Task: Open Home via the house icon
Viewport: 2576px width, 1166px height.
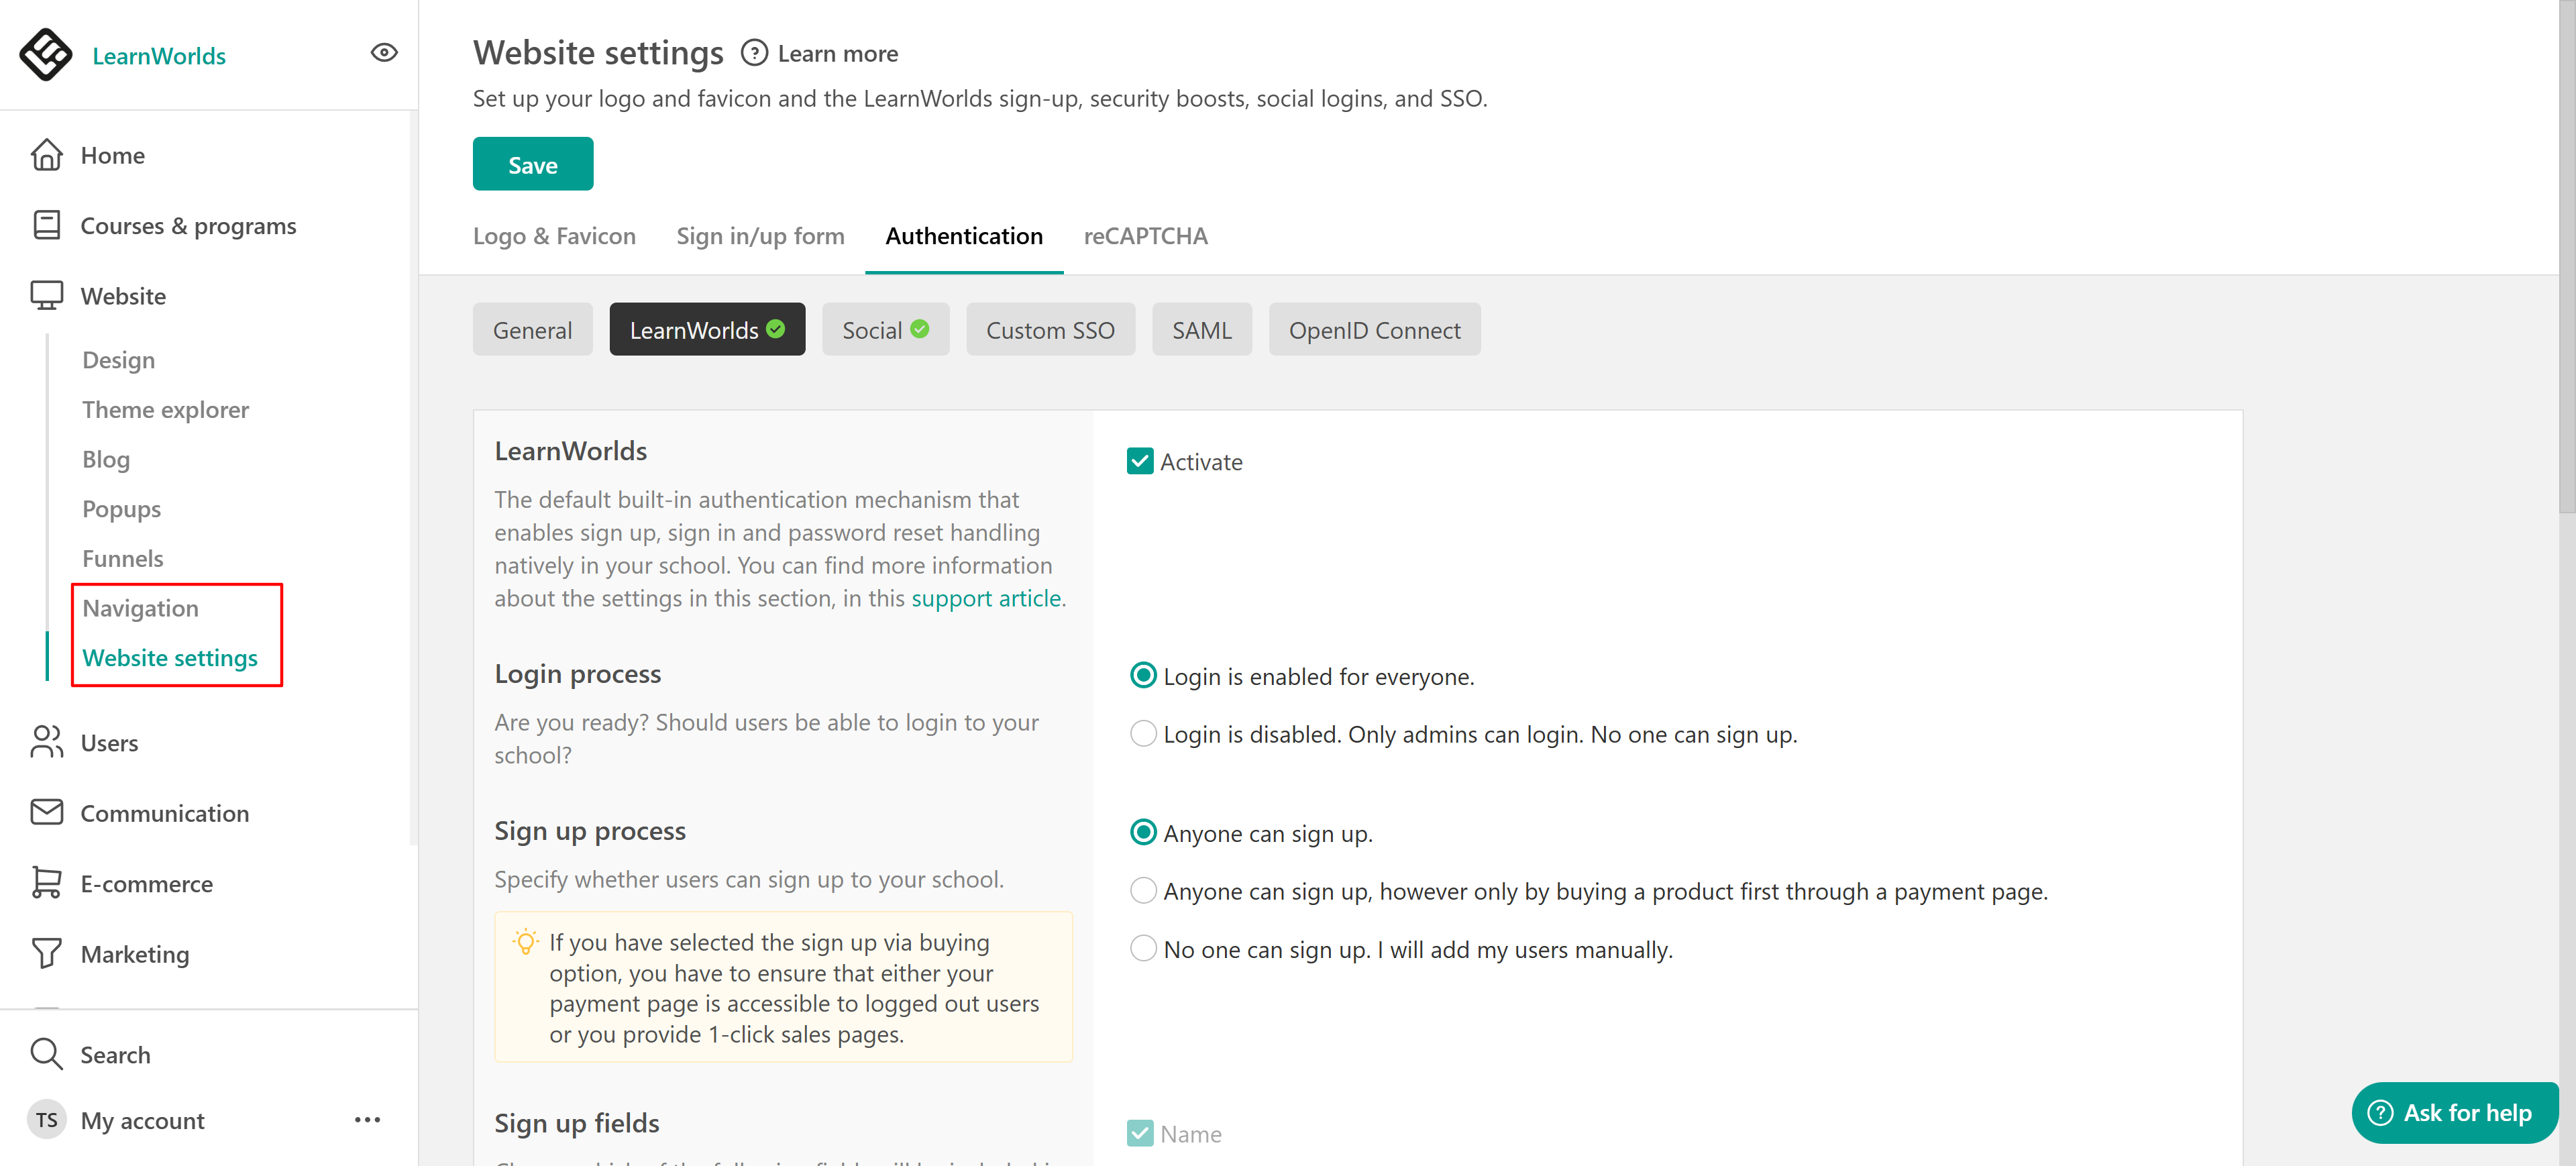Action: click(x=46, y=155)
